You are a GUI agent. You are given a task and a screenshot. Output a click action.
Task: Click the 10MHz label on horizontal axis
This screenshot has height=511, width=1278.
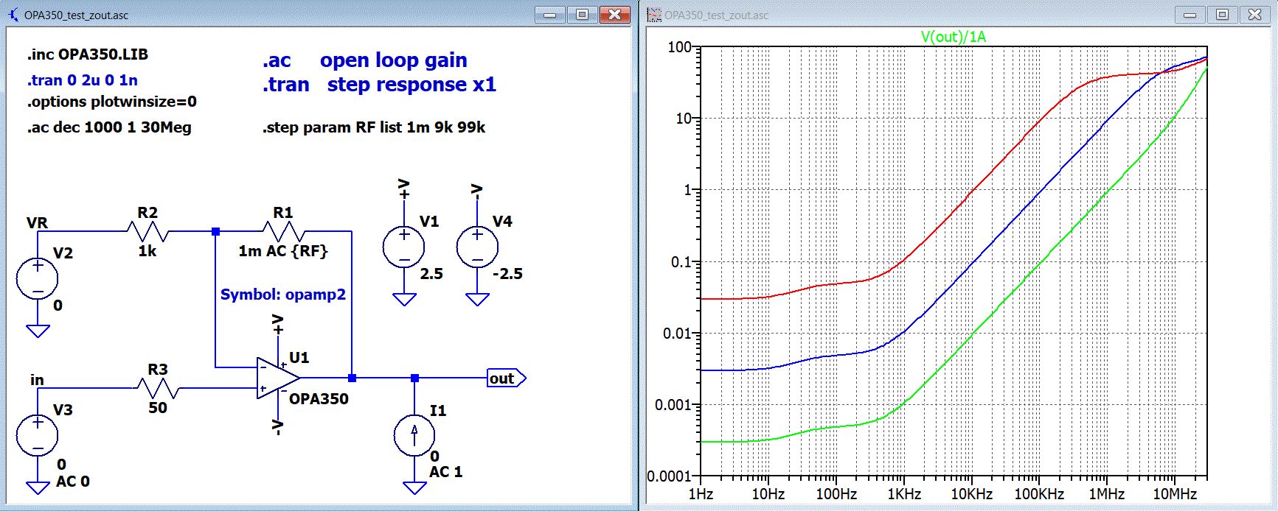(x=1175, y=494)
